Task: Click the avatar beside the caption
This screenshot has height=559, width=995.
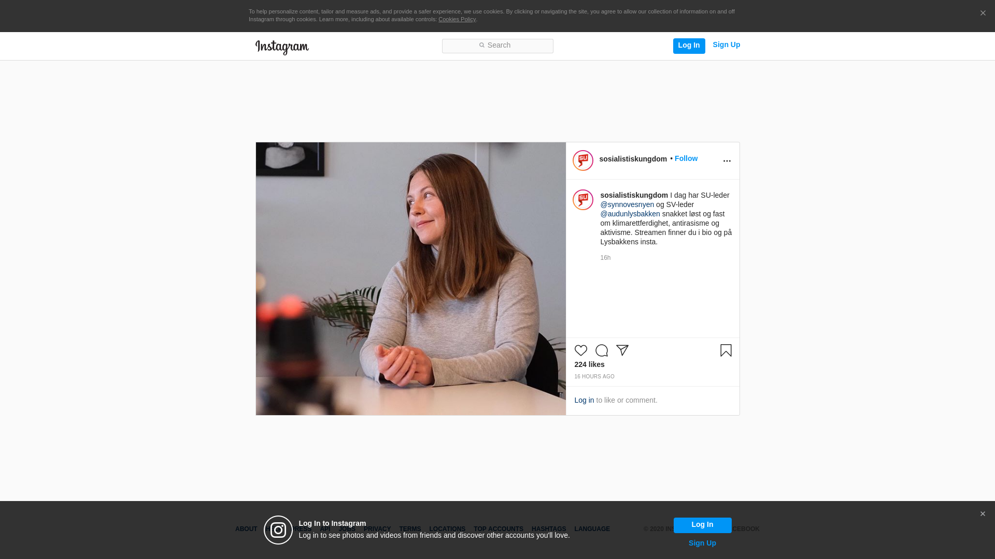Action: coord(583,200)
